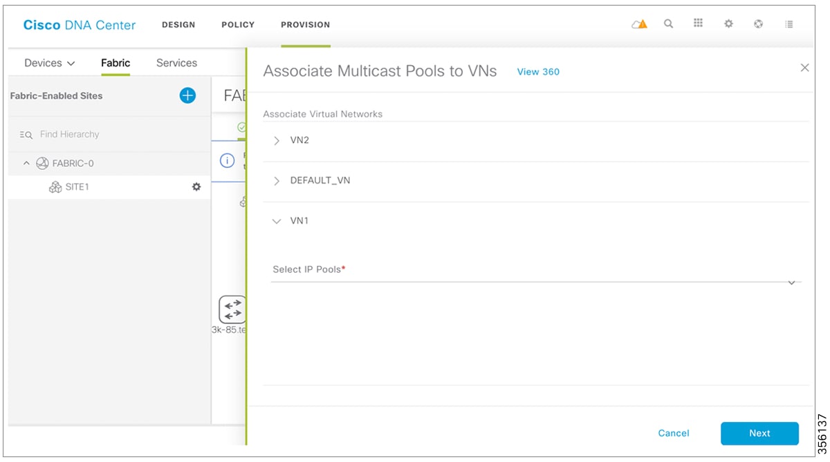Expand the VN2 virtual network

point(277,140)
